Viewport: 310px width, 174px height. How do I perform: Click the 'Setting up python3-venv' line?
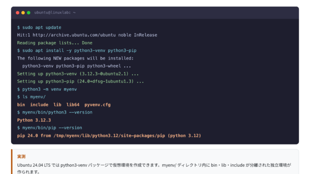coord(78,74)
